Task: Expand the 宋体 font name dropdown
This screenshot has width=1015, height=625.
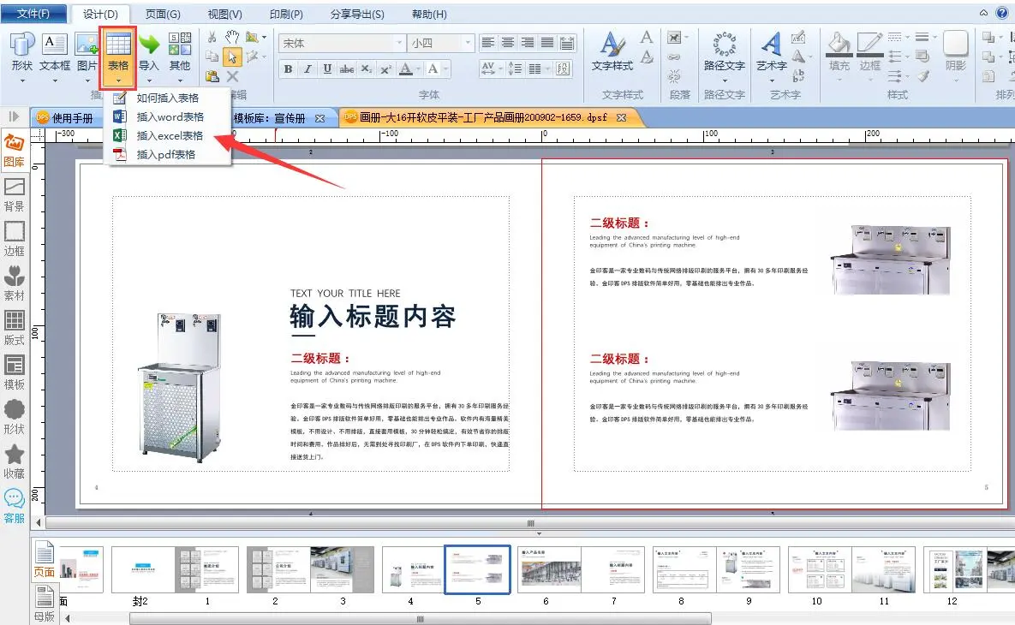Action: click(399, 43)
